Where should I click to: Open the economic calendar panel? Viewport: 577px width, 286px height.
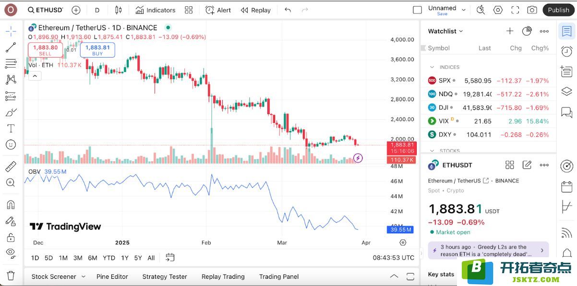567,187
